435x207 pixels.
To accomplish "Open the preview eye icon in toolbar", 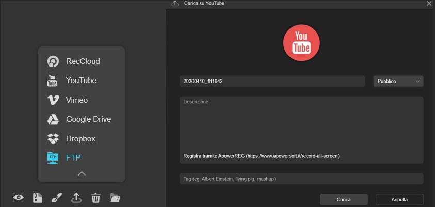I will click(x=19, y=198).
